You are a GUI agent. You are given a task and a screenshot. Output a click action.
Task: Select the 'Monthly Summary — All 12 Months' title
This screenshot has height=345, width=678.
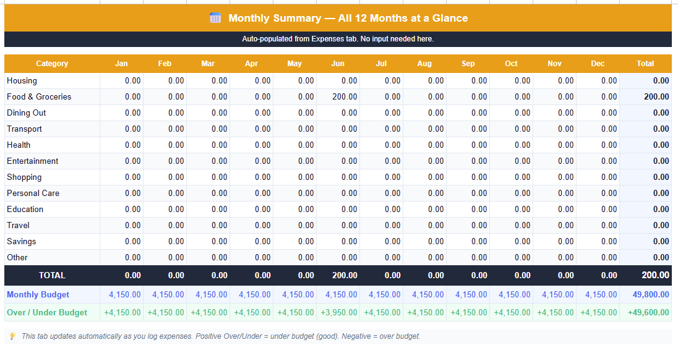[348, 18]
